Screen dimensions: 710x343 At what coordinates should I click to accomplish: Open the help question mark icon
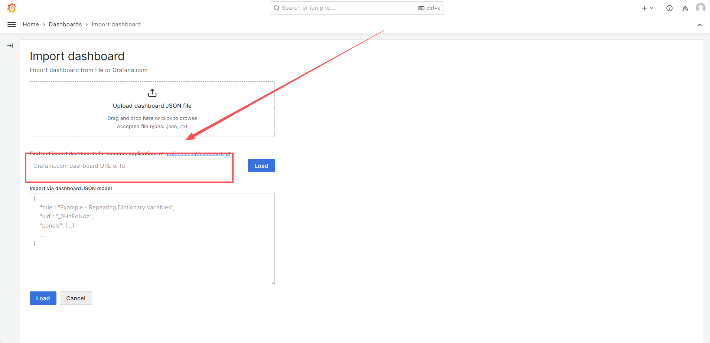669,8
